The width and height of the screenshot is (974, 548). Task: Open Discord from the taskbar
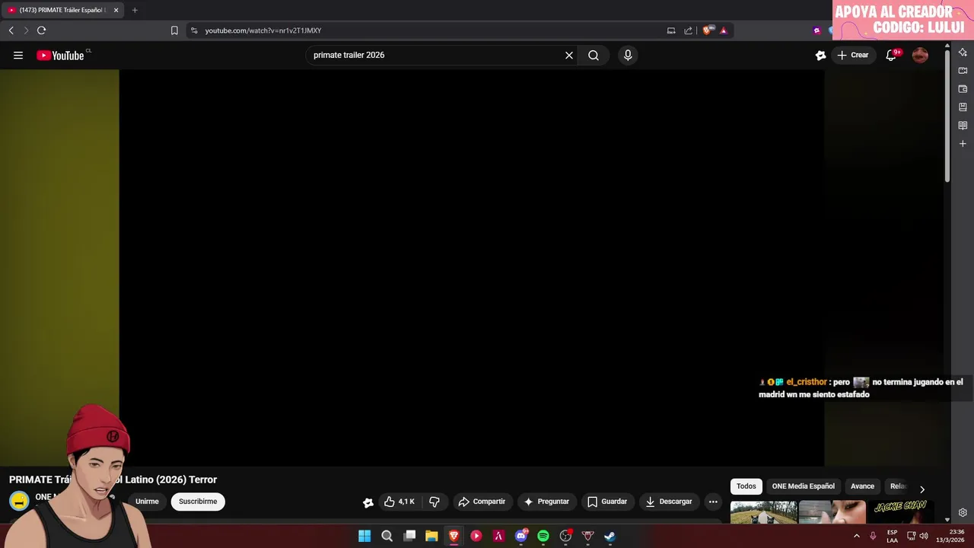pyautogui.click(x=521, y=536)
